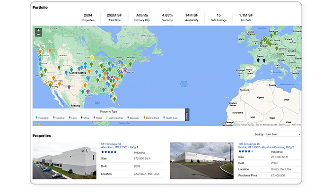Image resolution: width=332 pixels, height=193 pixels.
Task: Click the 15 Sale Listings stat
Action: 218,17
